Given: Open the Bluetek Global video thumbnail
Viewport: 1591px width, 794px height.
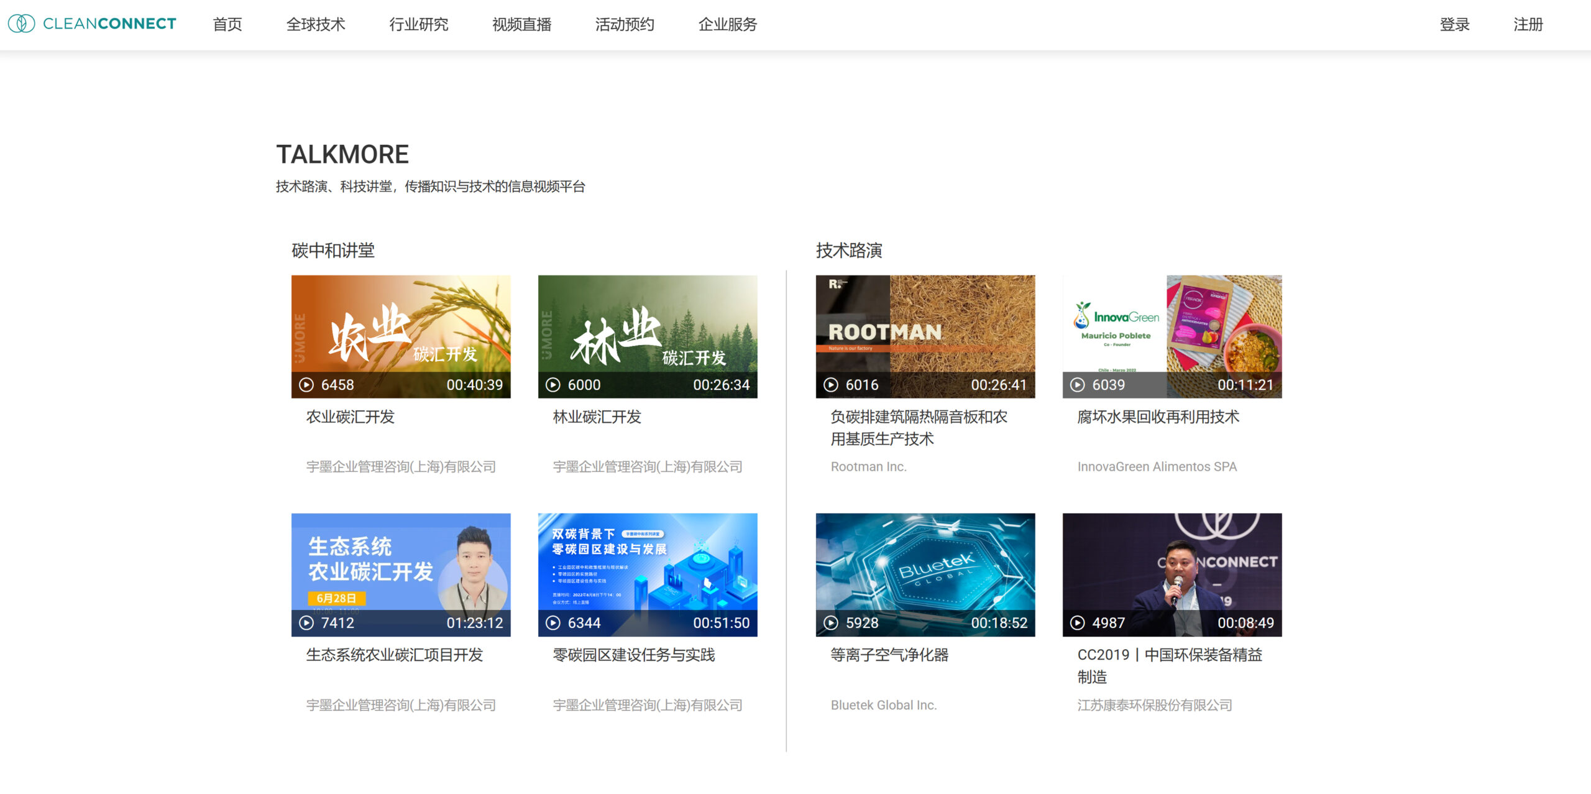Looking at the screenshot, I should [925, 575].
